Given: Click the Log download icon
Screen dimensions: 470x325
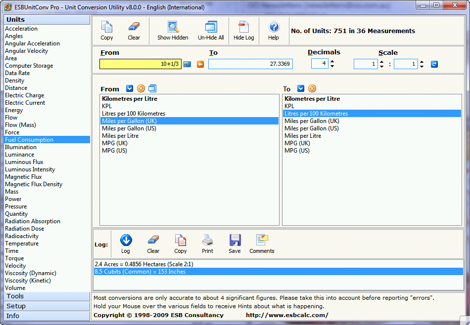Looking at the screenshot, I should (x=126, y=244).
